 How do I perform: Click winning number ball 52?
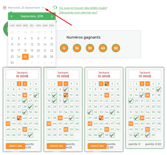[x=116, y=48]
